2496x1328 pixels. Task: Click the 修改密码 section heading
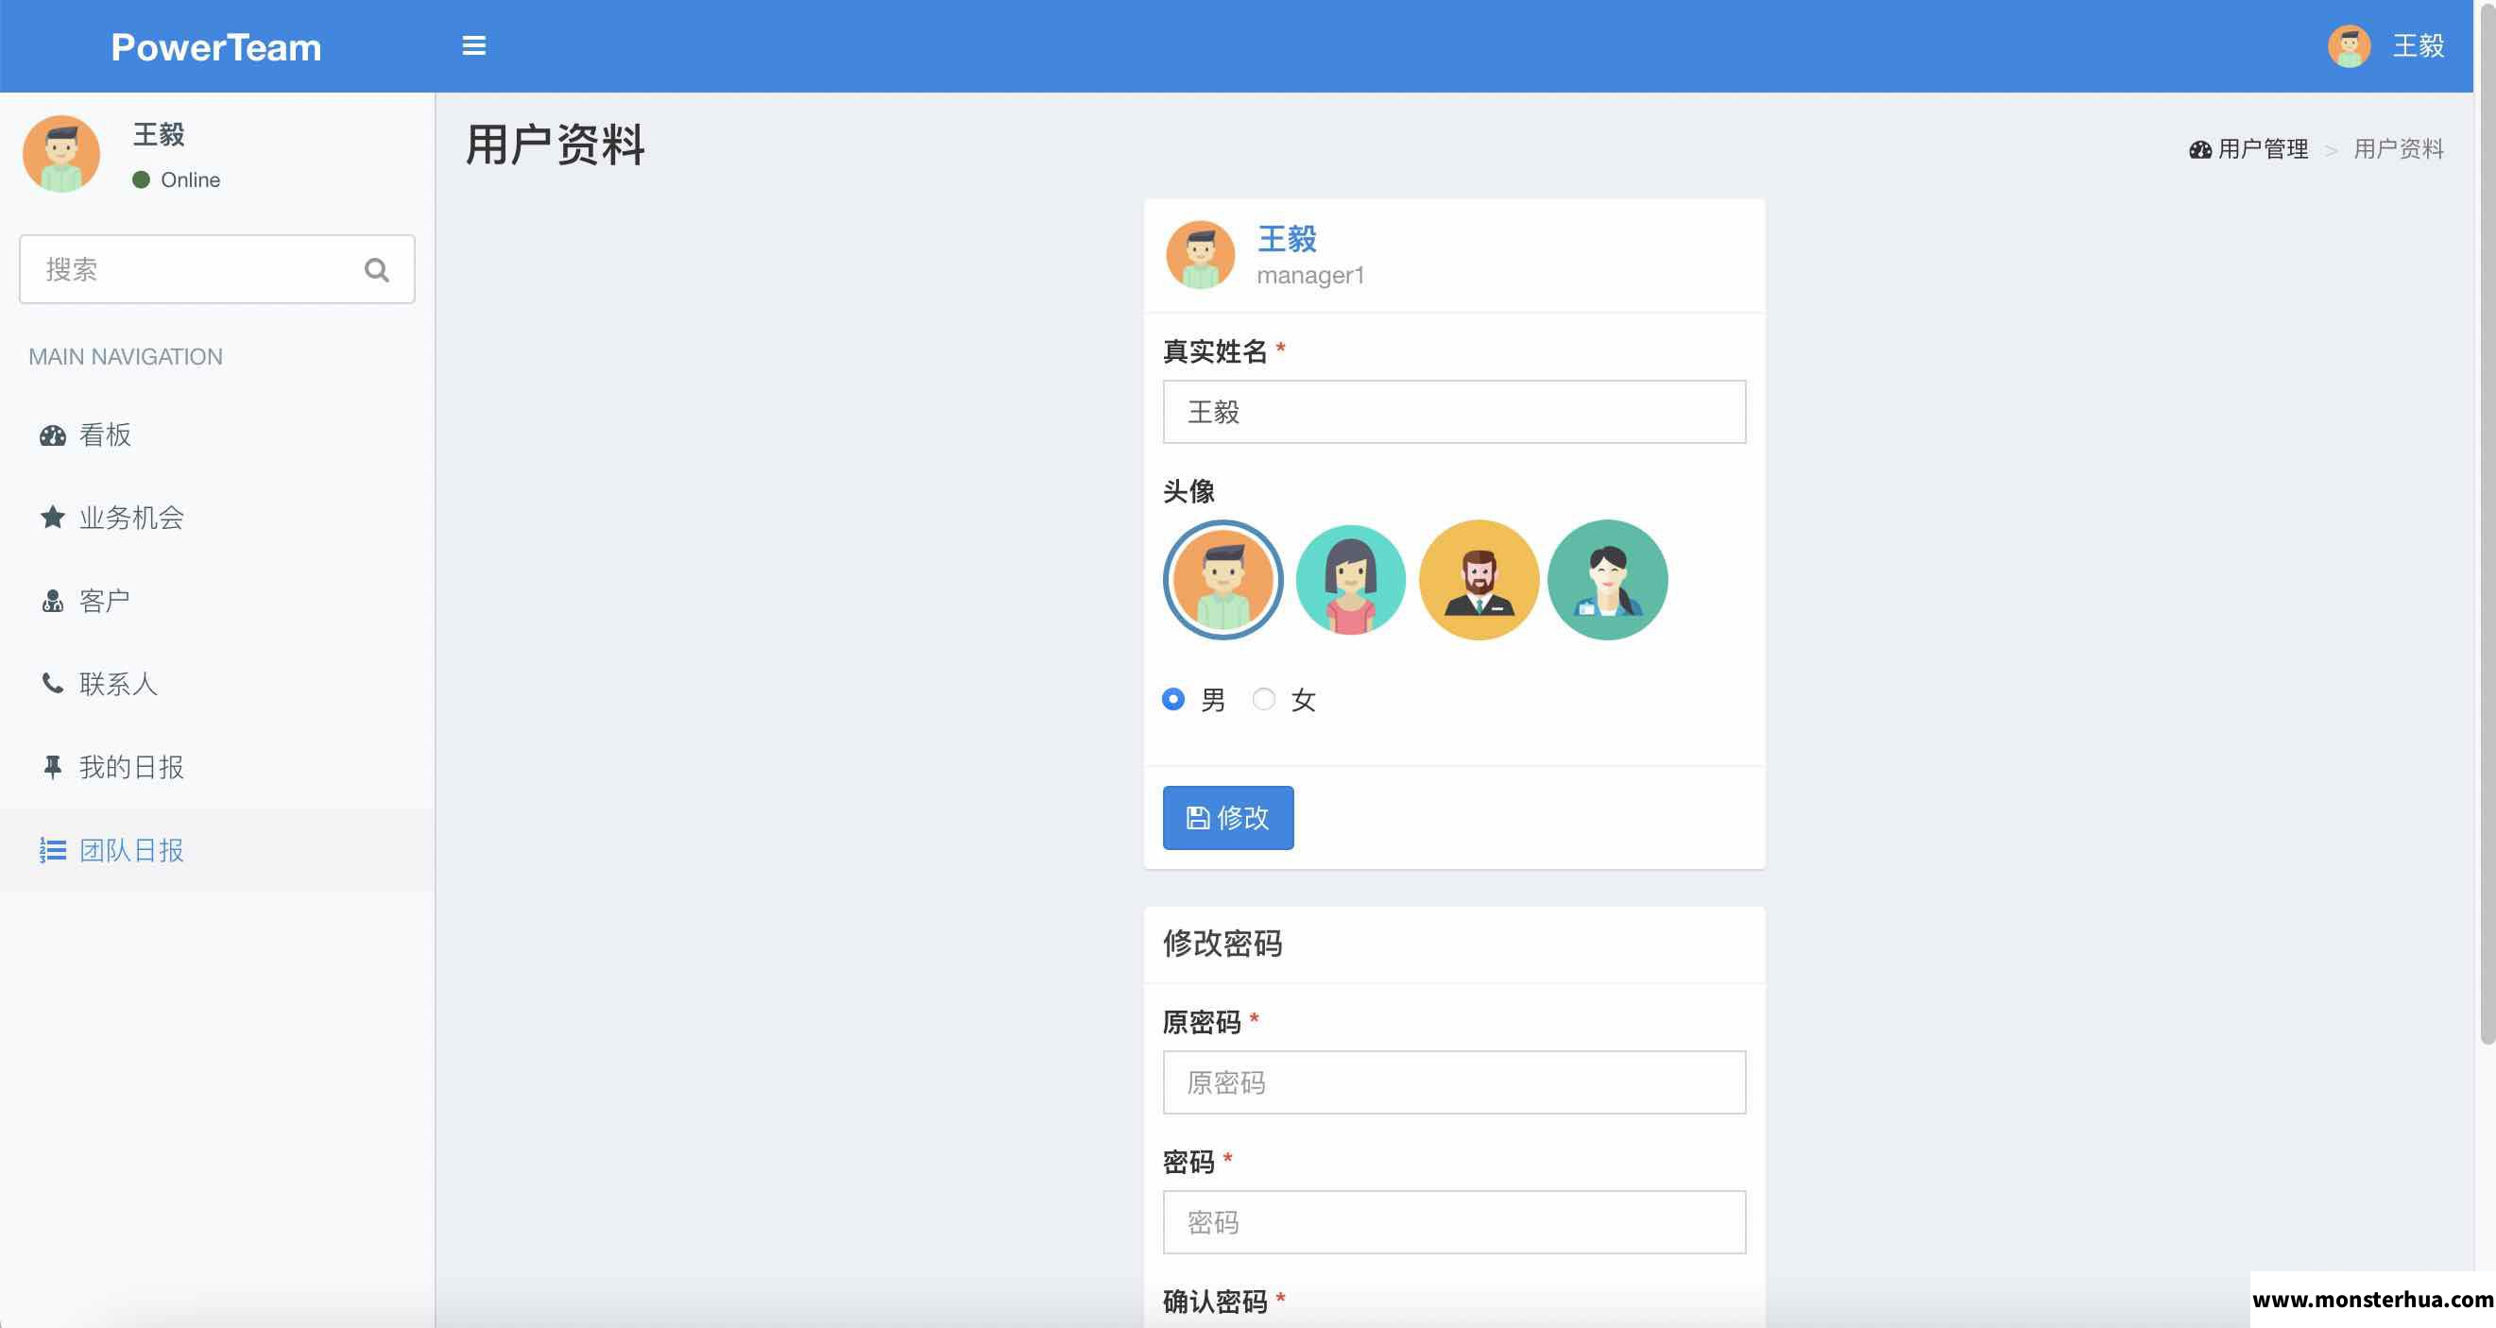[1222, 944]
